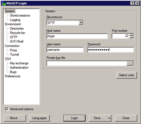Choose session color via Select color
Image resolution: width=141 pixels, height=124 pixels.
127,75
